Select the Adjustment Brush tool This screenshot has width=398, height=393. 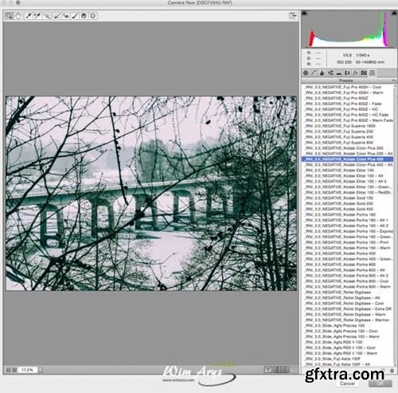75,16
